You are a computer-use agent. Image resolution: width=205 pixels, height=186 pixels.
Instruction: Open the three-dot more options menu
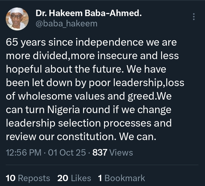point(194,17)
